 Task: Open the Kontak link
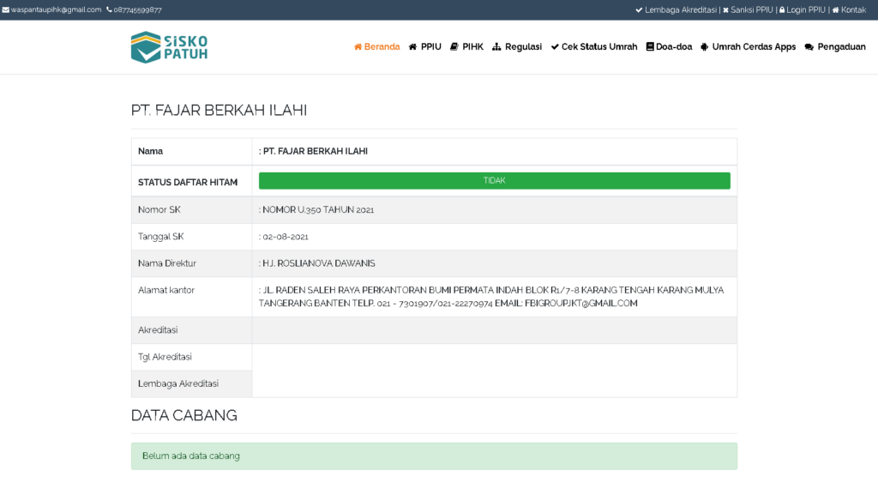853,10
